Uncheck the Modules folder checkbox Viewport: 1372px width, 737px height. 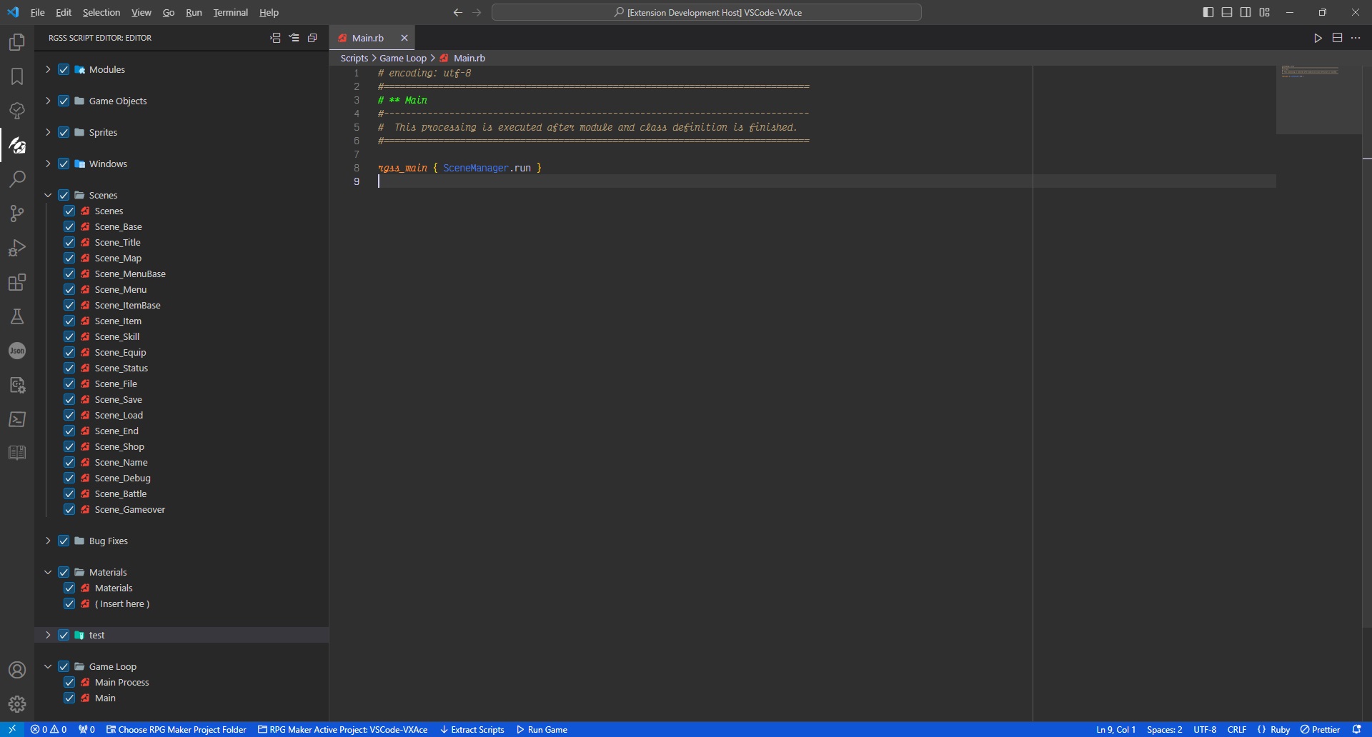tap(64, 69)
